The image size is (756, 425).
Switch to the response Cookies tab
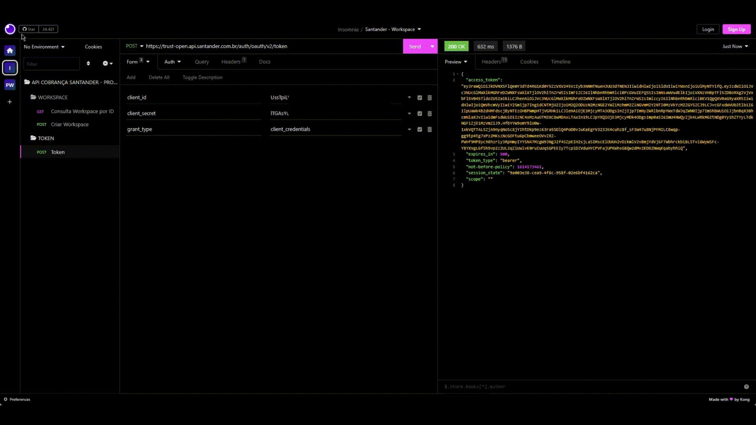click(529, 62)
